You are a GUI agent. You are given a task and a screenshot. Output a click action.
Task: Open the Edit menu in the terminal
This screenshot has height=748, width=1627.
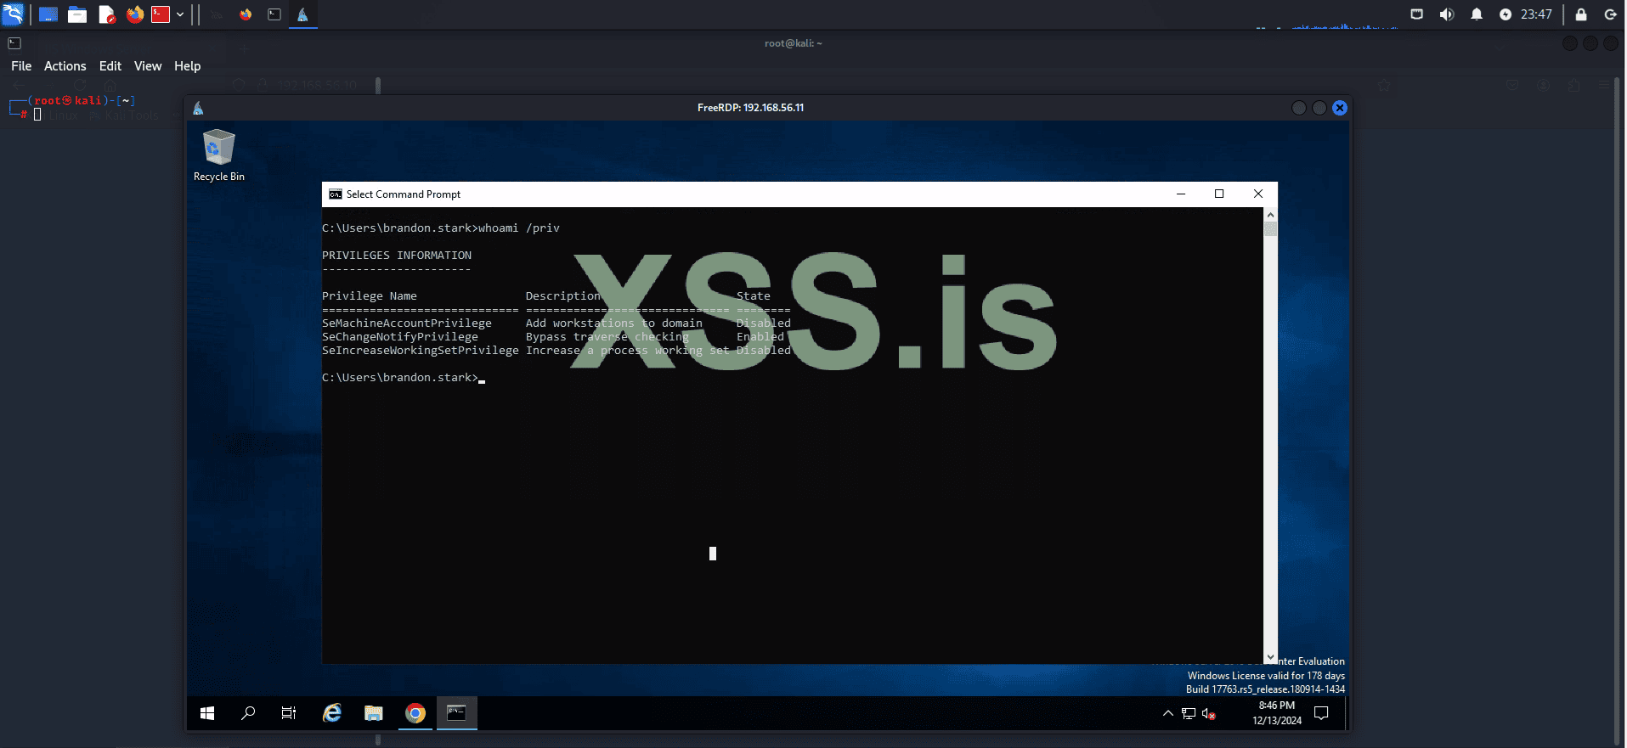click(110, 66)
